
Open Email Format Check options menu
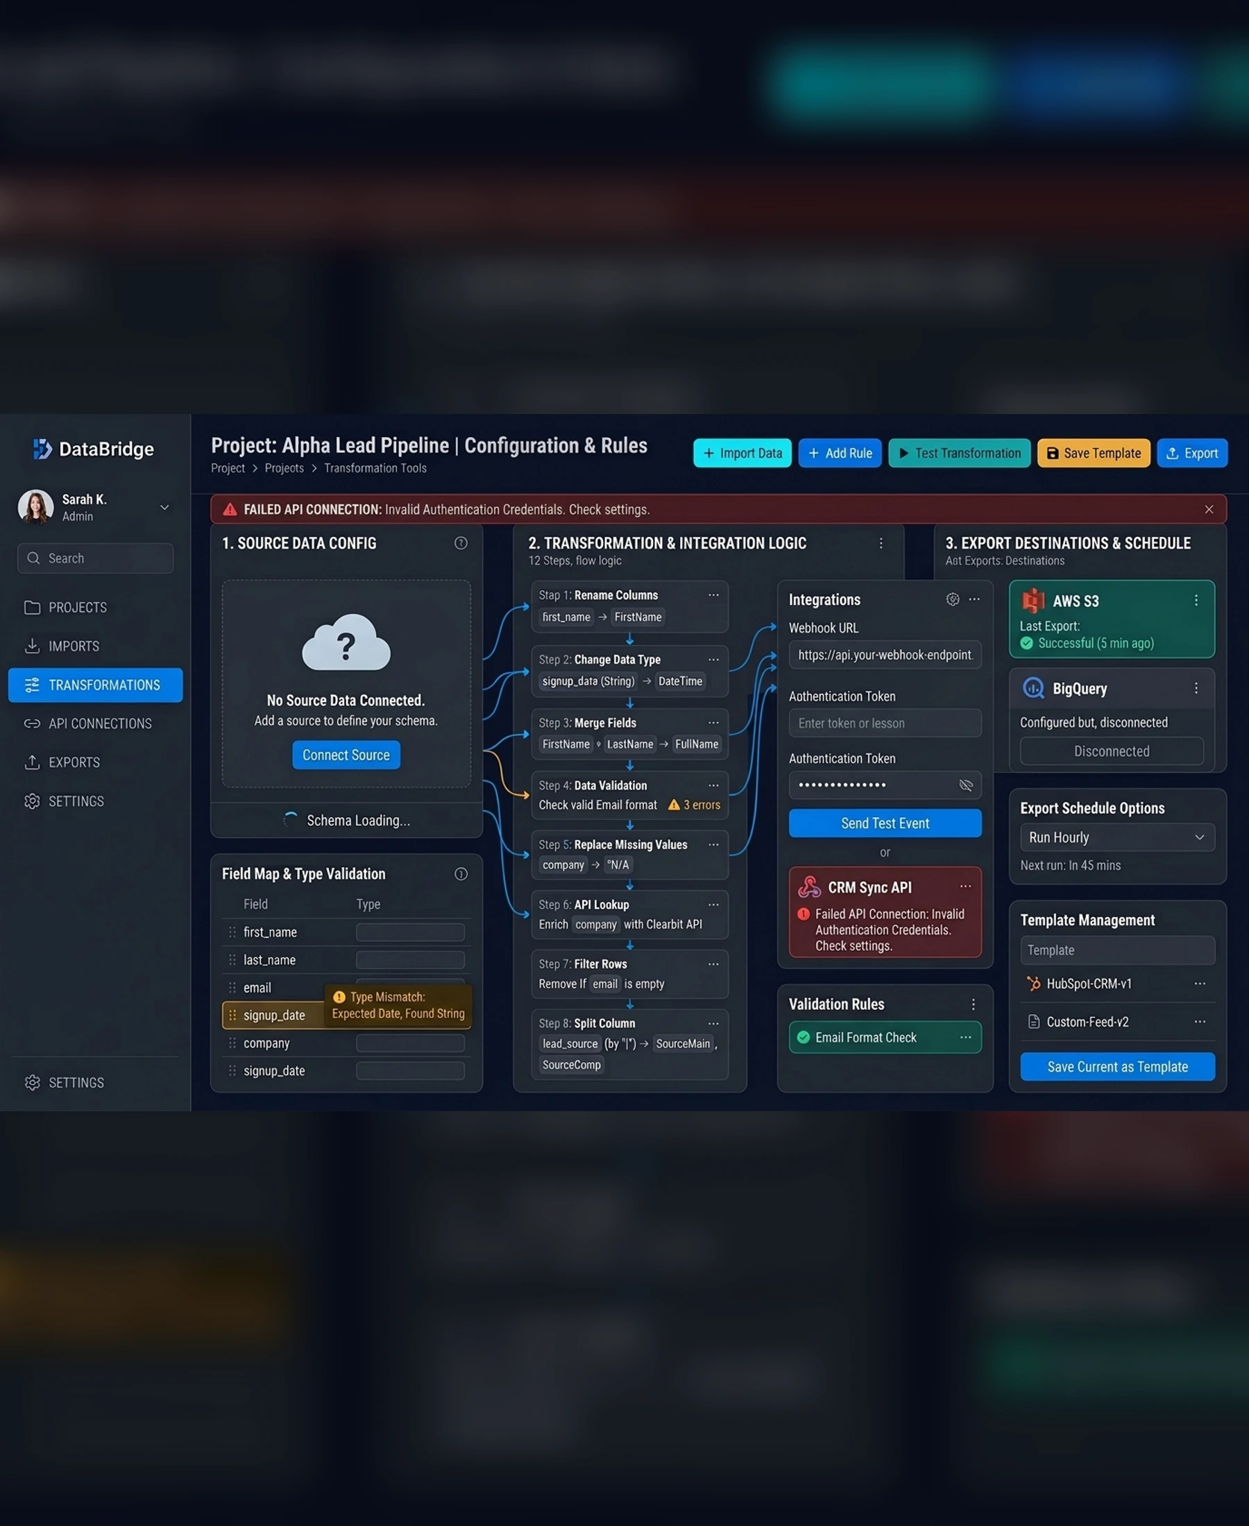(x=965, y=1037)
